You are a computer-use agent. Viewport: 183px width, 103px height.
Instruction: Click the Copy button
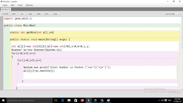[30, 14]
